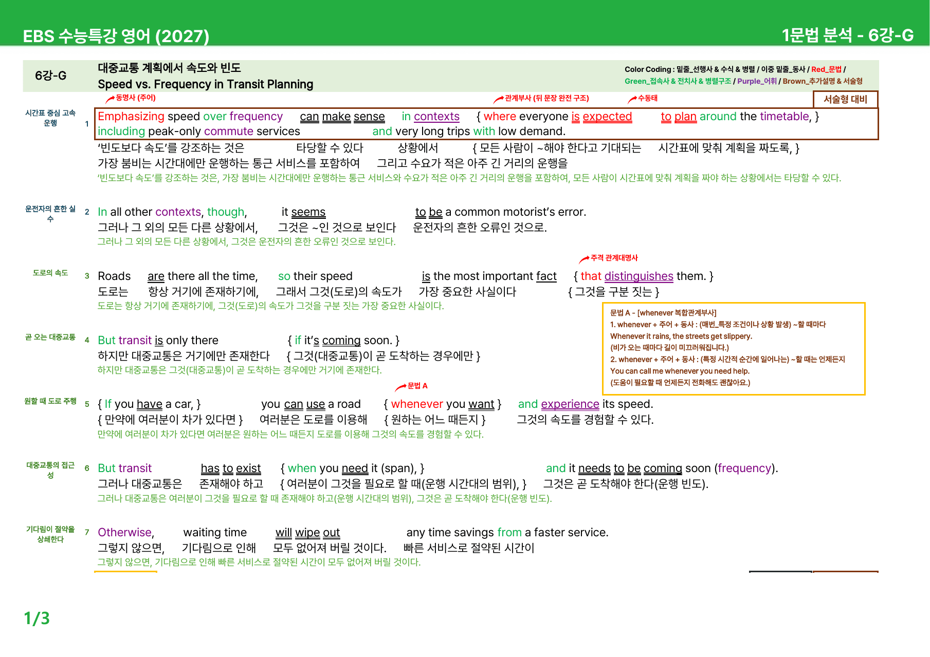Click the 서술형 대비 box label
The height and width of the screenshot is (657, 930).
point(845,99)
